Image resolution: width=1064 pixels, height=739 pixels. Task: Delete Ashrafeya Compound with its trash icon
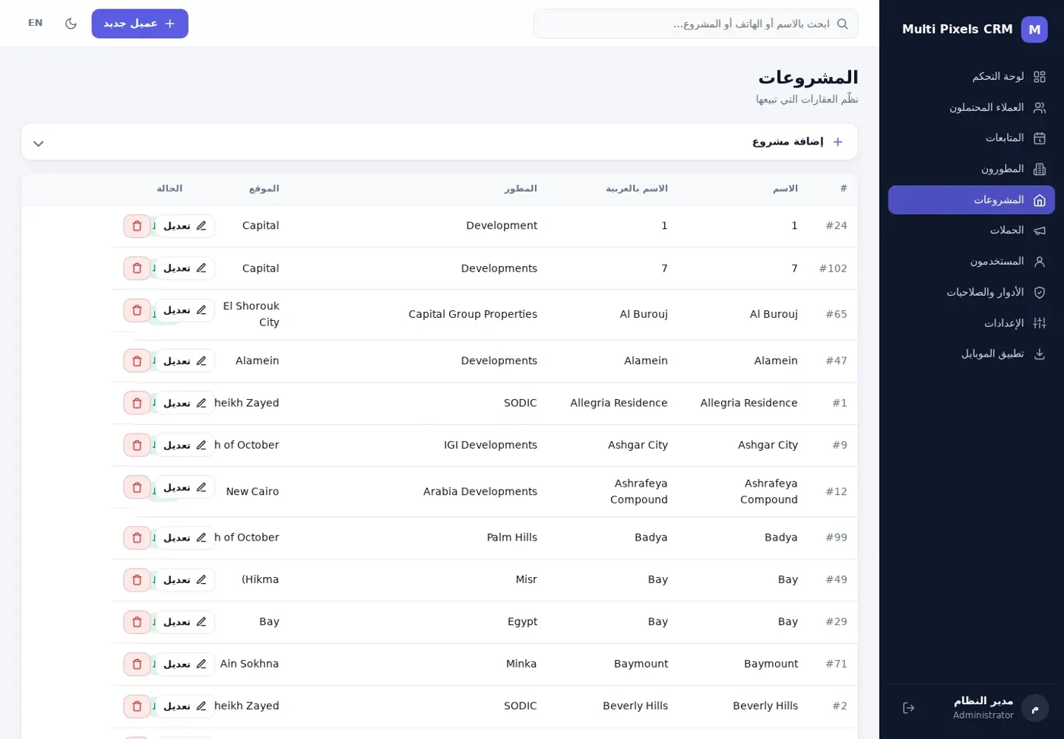[x=137, y=487]
